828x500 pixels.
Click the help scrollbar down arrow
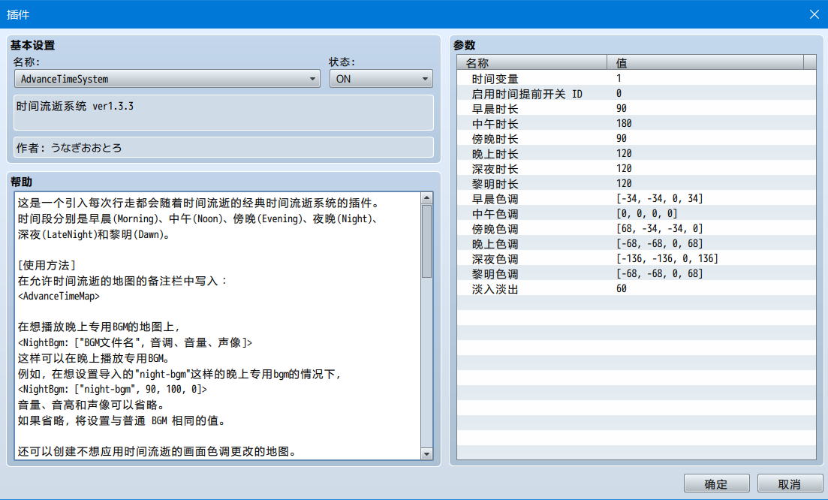[x=426, y=453]
